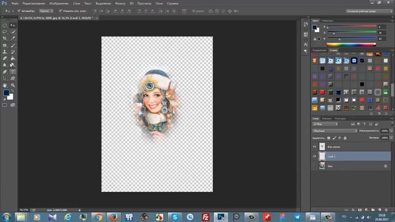Select the Healing Brush tool
Image resolution: width=395 pixels, height=222 pixels.
(5, 45)
